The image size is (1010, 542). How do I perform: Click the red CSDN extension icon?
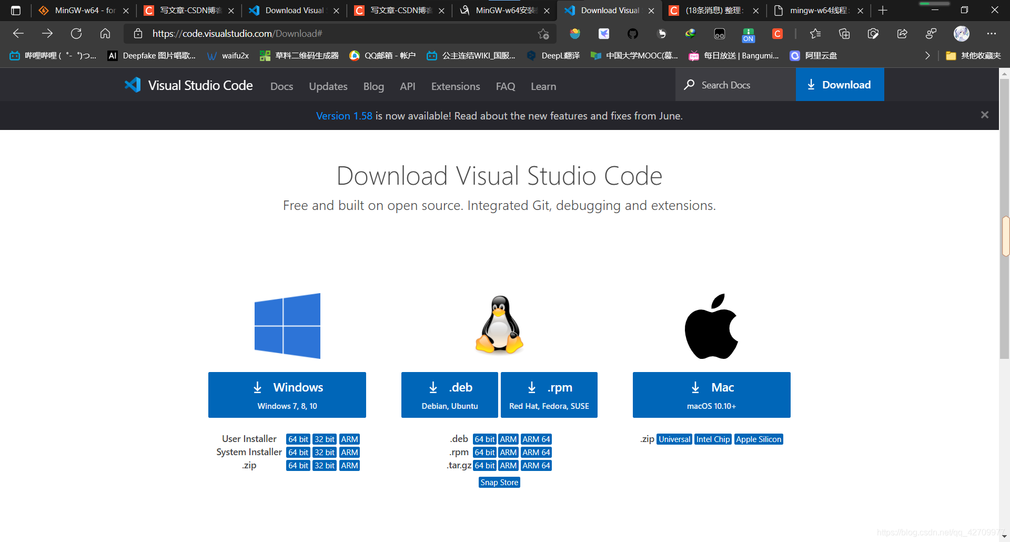point(777,34)
